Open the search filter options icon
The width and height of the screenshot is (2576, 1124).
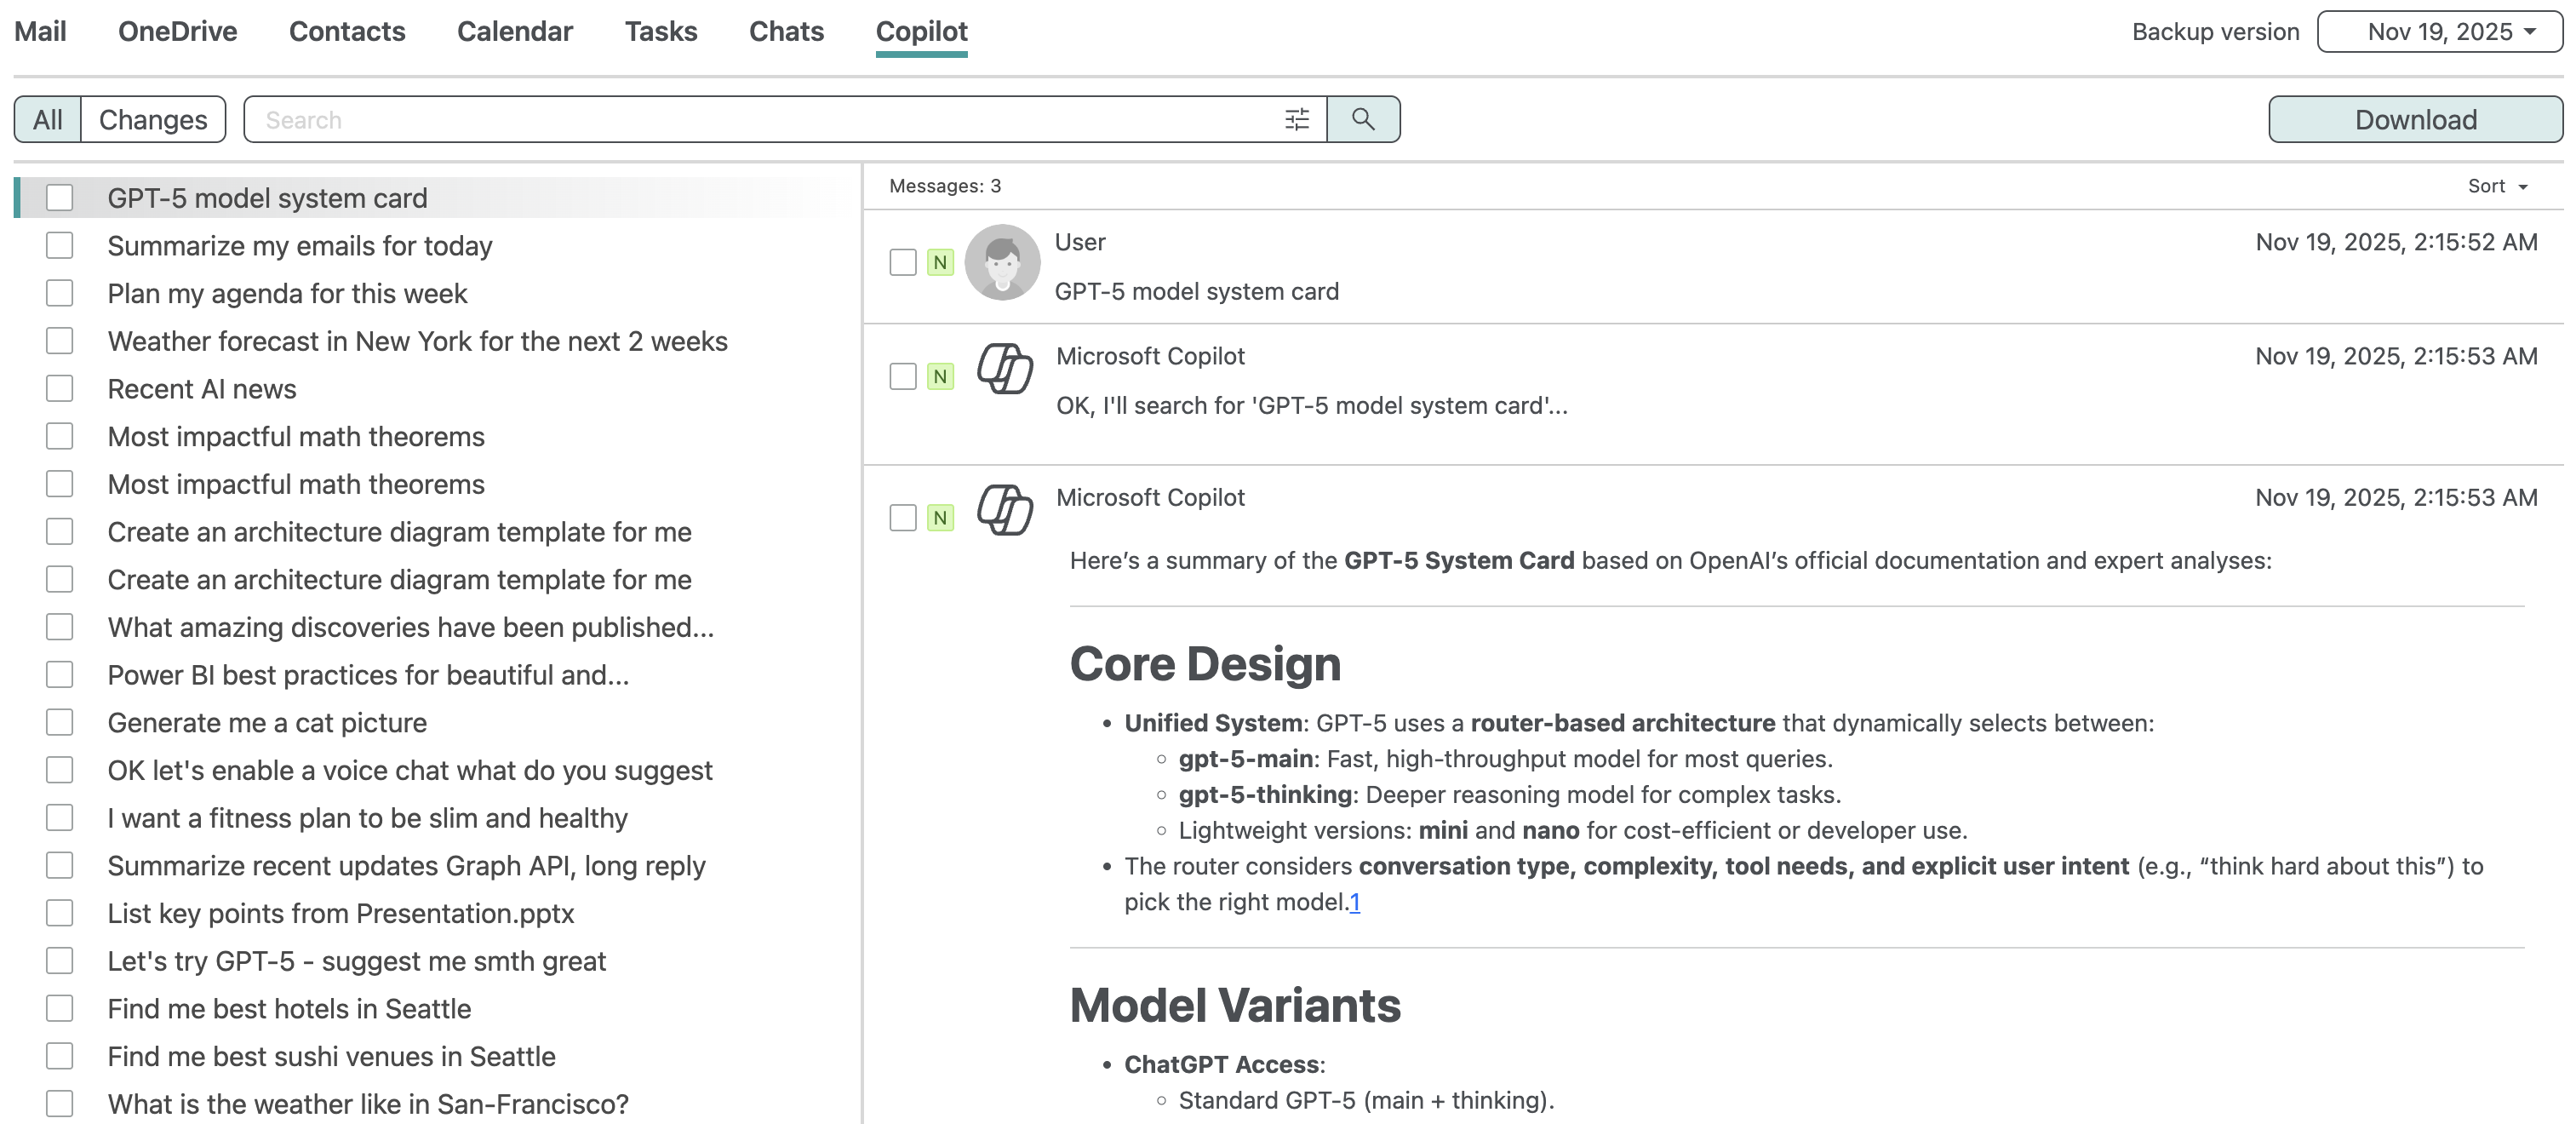point(1296,120)
